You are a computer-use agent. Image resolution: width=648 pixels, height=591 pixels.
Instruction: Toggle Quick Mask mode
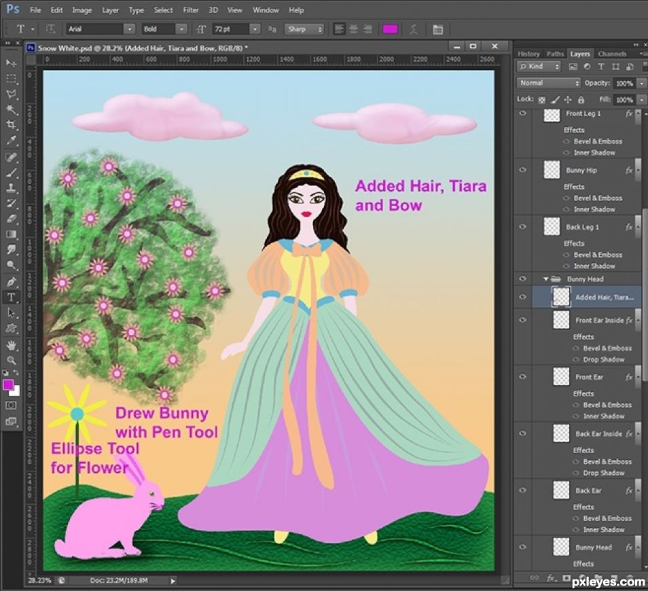(11, 405)
